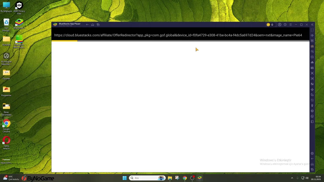Open Snipping Tool from taskbar
Screen dimensions: 324x182
click(x=177, y=178)
